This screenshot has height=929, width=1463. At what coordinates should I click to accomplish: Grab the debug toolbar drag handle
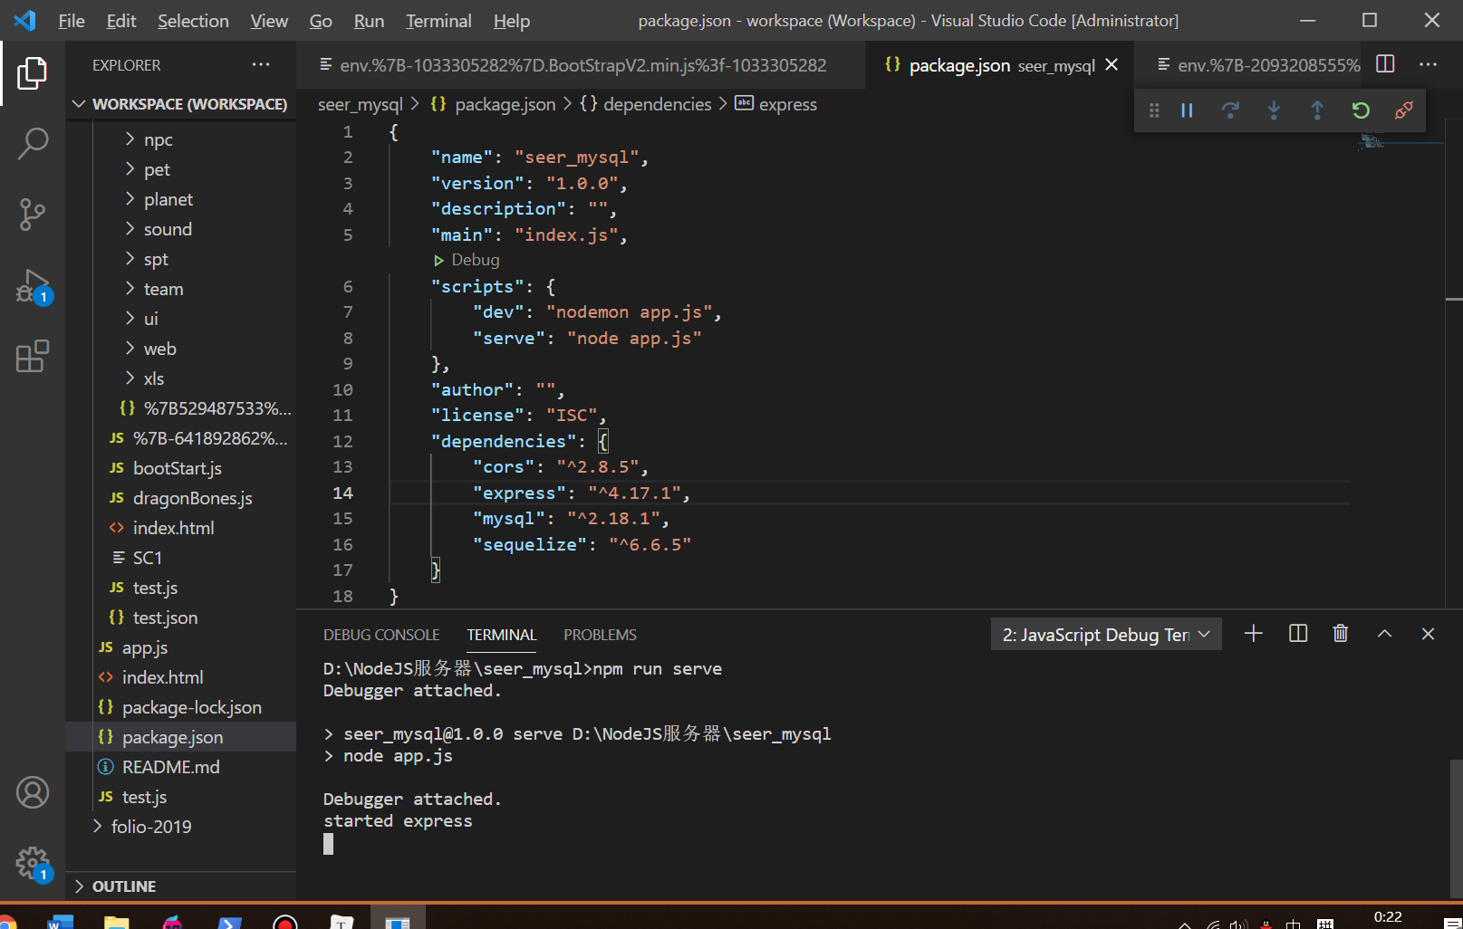(x=1154, y=110)
